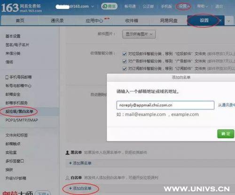Close the 设置 tab with its X
This screenshot has height=195, width=235.
pyautogui.click(x=220, y=21)
